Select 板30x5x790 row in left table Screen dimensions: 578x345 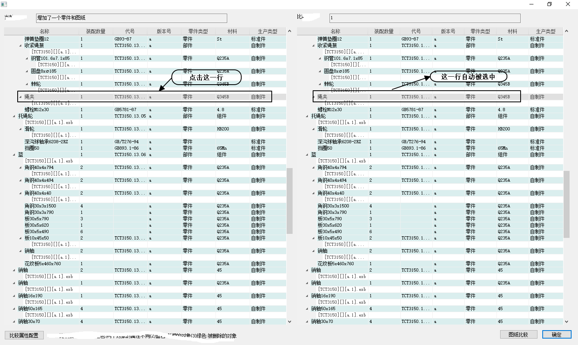point(145,219)
